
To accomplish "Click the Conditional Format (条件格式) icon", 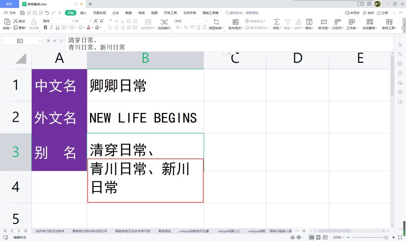I will click(235, 22).
